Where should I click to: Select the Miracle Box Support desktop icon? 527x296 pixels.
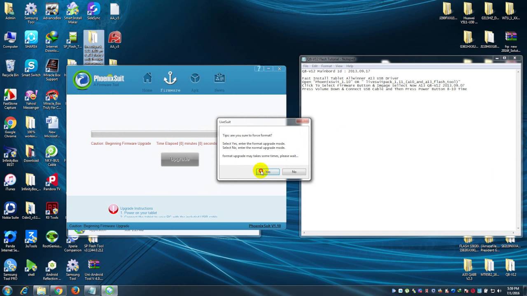(x=52, y=70)
